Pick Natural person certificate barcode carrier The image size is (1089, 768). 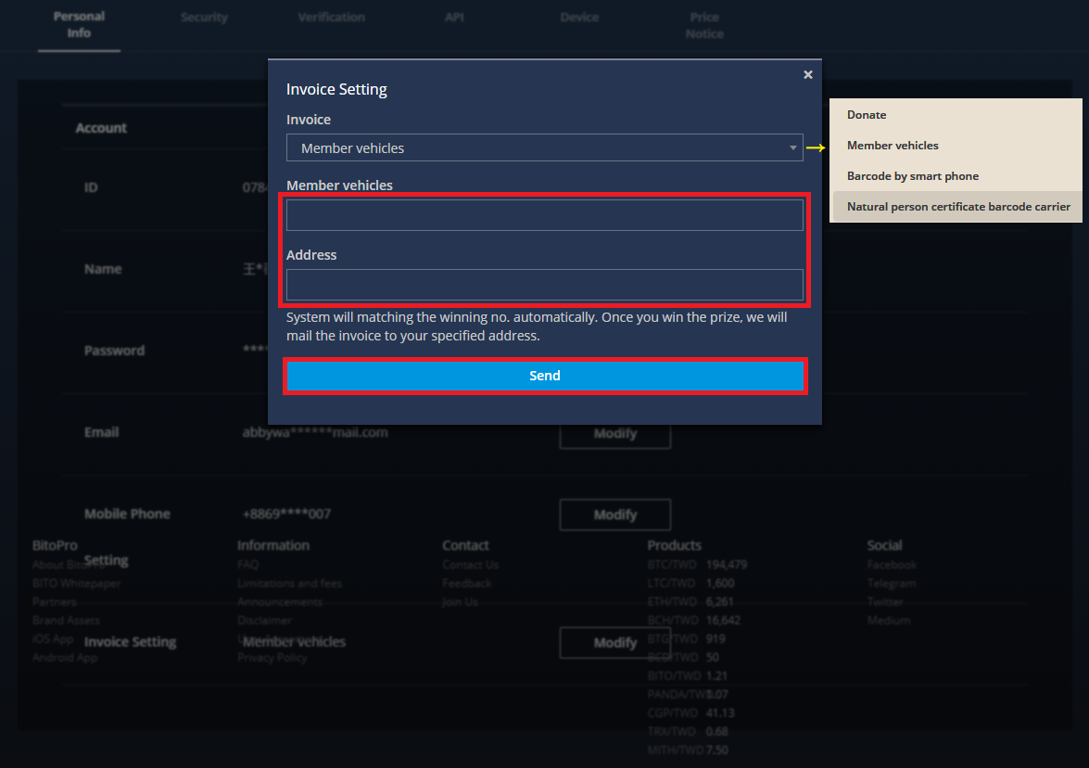coord(958,207)
